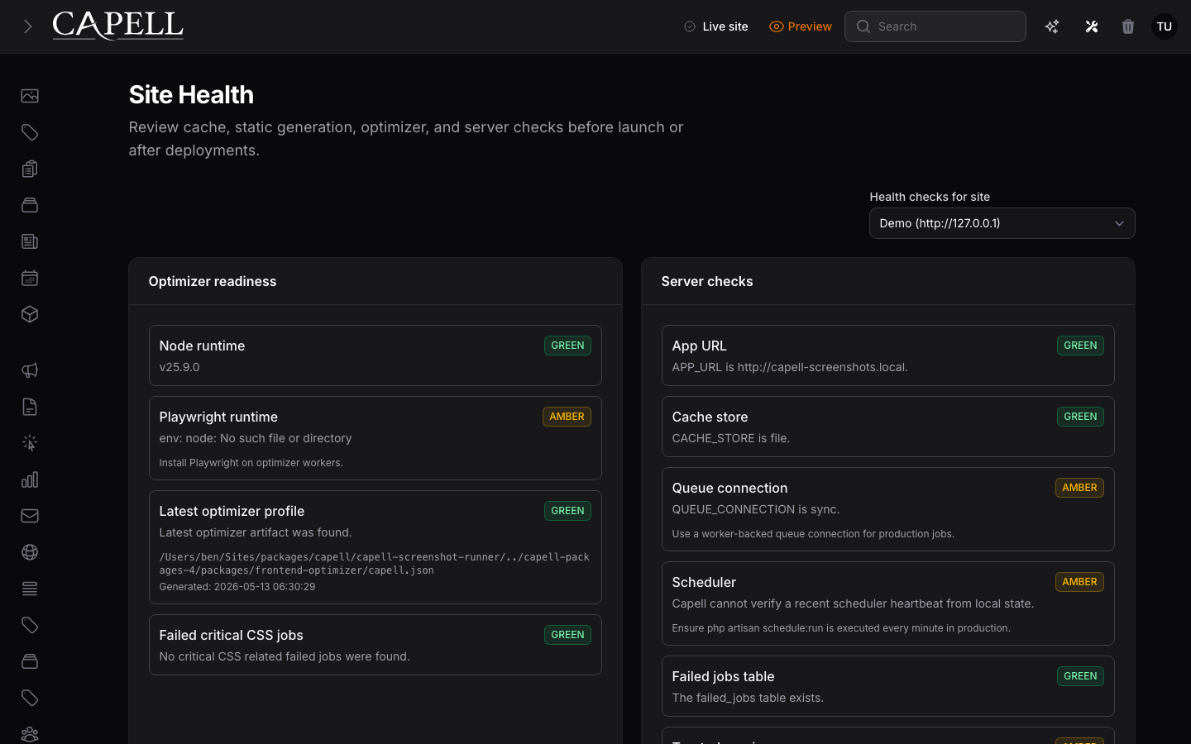
Task: Click the tag icon above the users icon
Action: point(30,698)
